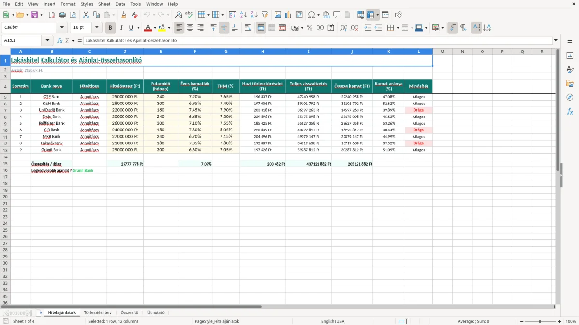This screenshot has height=325, width=579.
Task: Click the Copy icon
Action: pyautogui.click(x=96, y=15)
